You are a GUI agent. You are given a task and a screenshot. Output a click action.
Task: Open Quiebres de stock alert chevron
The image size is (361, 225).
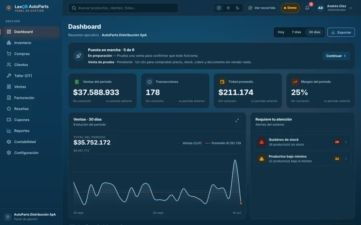[346, 142]
